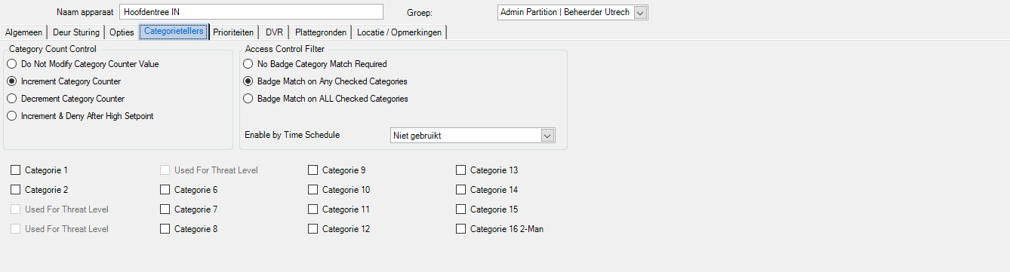This screenshot has height=272, width=1010.
Task: Enable the Categorie 9 checkbox
Action: (313, 170)
